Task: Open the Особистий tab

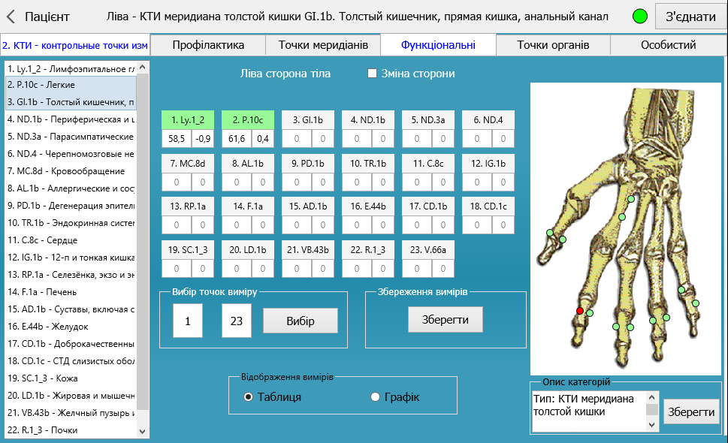Action: (x=668, y=45)
